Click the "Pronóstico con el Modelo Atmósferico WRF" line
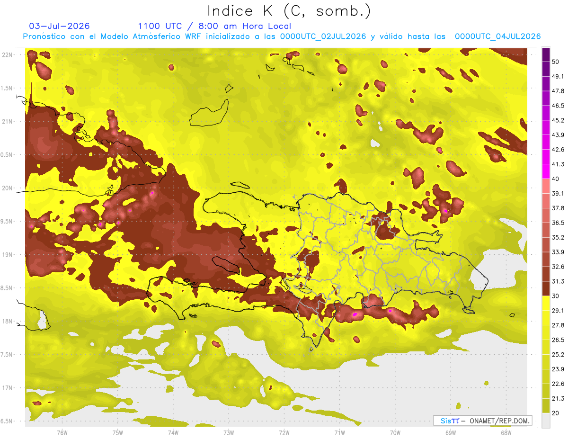The image size is (568, 439). coord(282,36)
